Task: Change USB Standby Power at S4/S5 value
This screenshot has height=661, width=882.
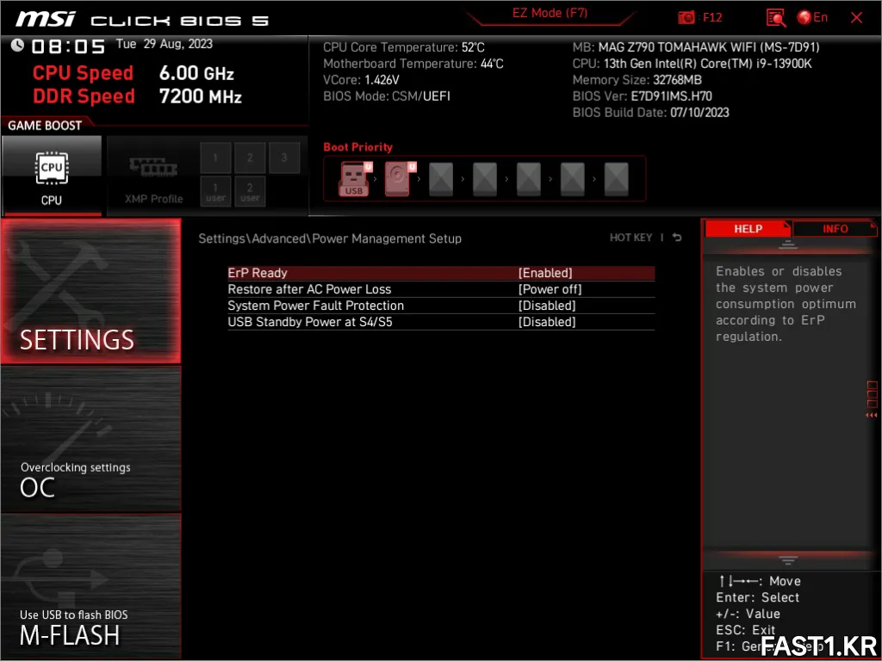Action: (x=547, y=322)
